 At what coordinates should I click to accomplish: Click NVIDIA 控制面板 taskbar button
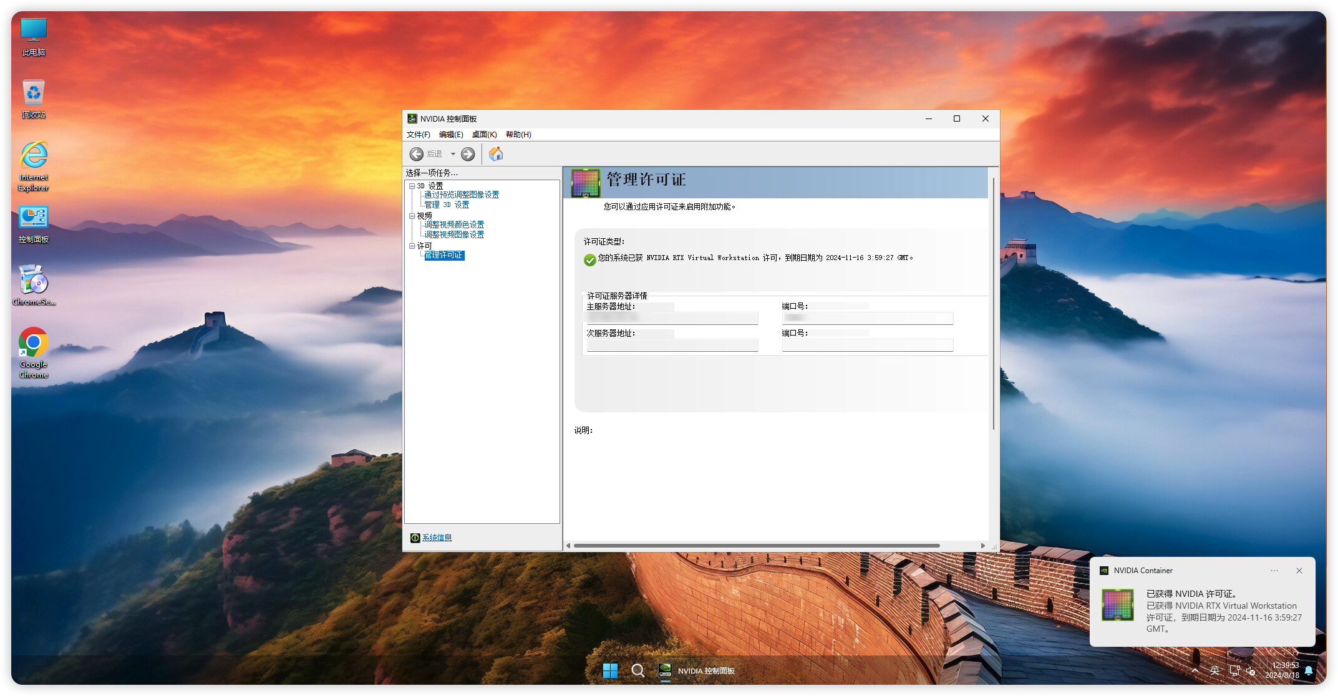coord(697,670)
